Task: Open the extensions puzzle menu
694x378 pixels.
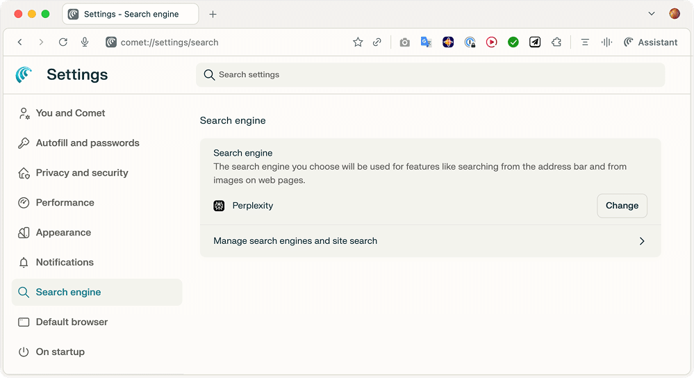Action: point(556,42)
